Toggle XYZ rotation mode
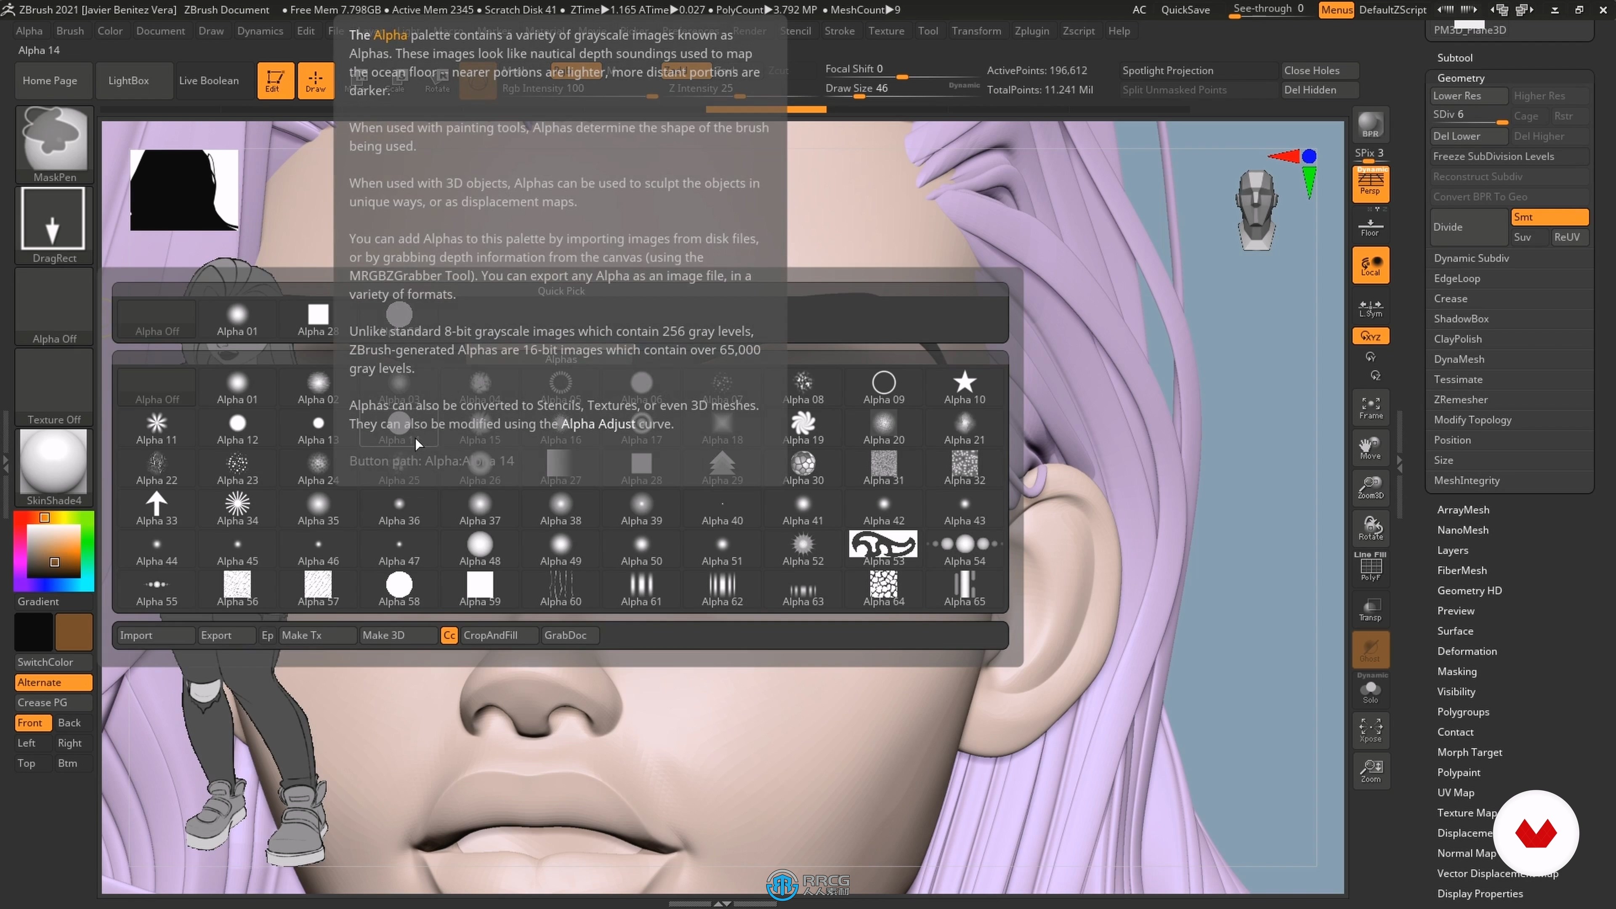1616x909 pixels. [x=1371, y=336]
